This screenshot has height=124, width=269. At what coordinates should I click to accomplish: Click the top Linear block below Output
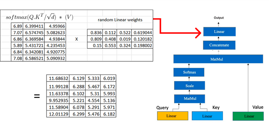pyautogui.click(x=220, y=32)
